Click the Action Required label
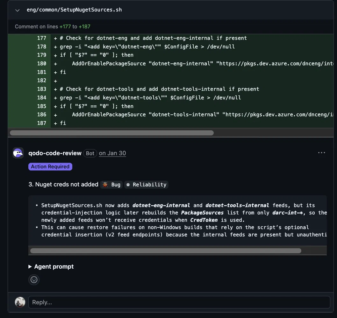Screen dimensions: 337x318 (50, 167)
